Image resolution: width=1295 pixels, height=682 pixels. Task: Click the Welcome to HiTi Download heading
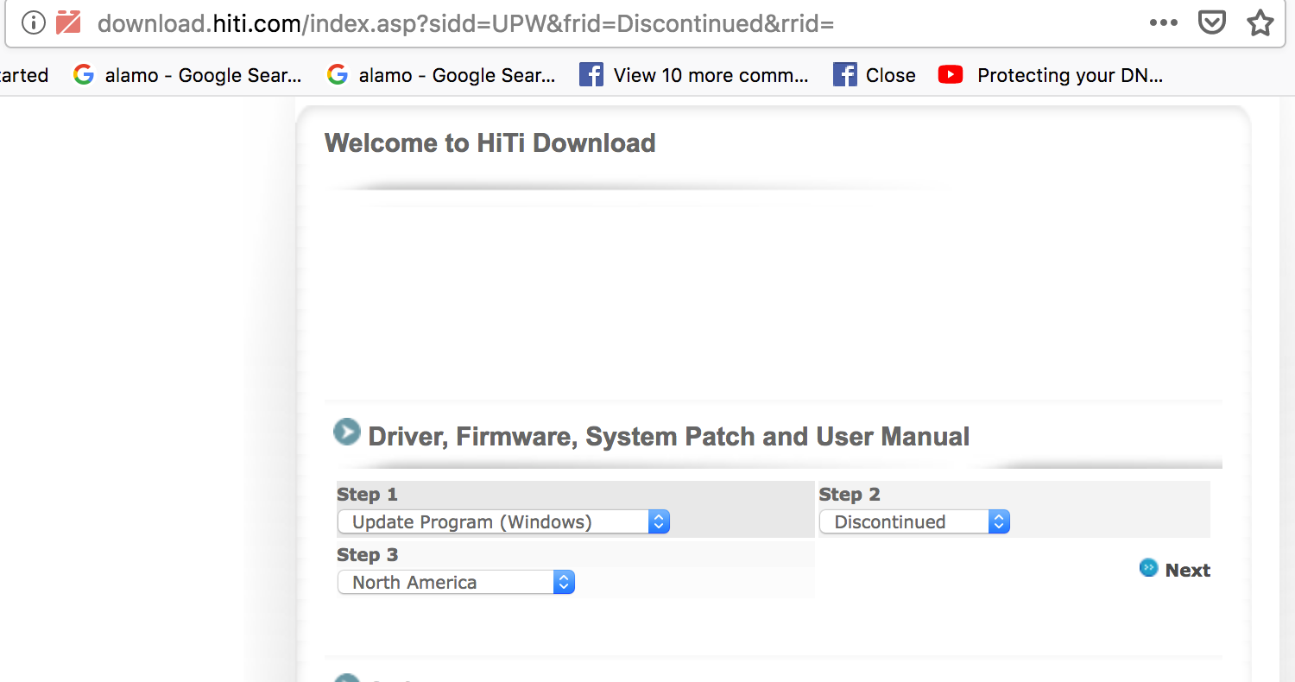(490, 142)
